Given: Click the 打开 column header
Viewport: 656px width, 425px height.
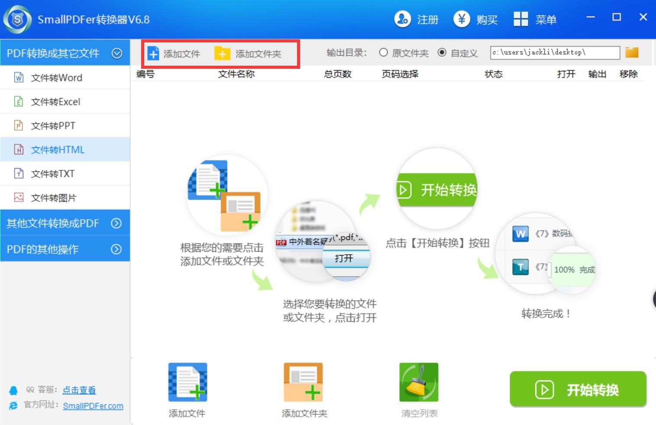Looking at the screenshot, I should 566,74.
